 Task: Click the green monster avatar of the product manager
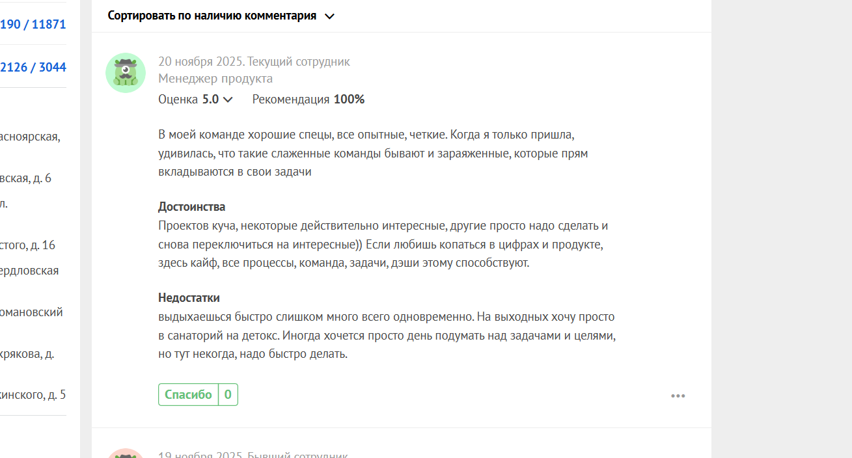click(126, 73)
